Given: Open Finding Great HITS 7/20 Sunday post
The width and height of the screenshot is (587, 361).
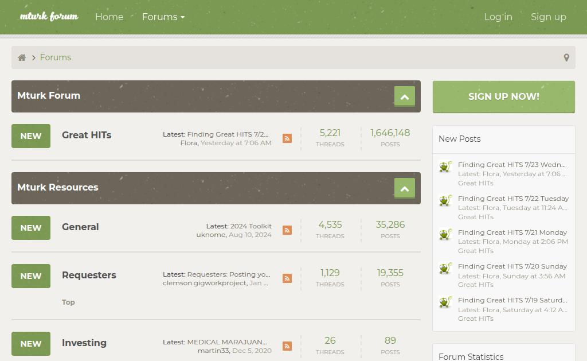Looking at the screenshot, I should pos(512,266).
